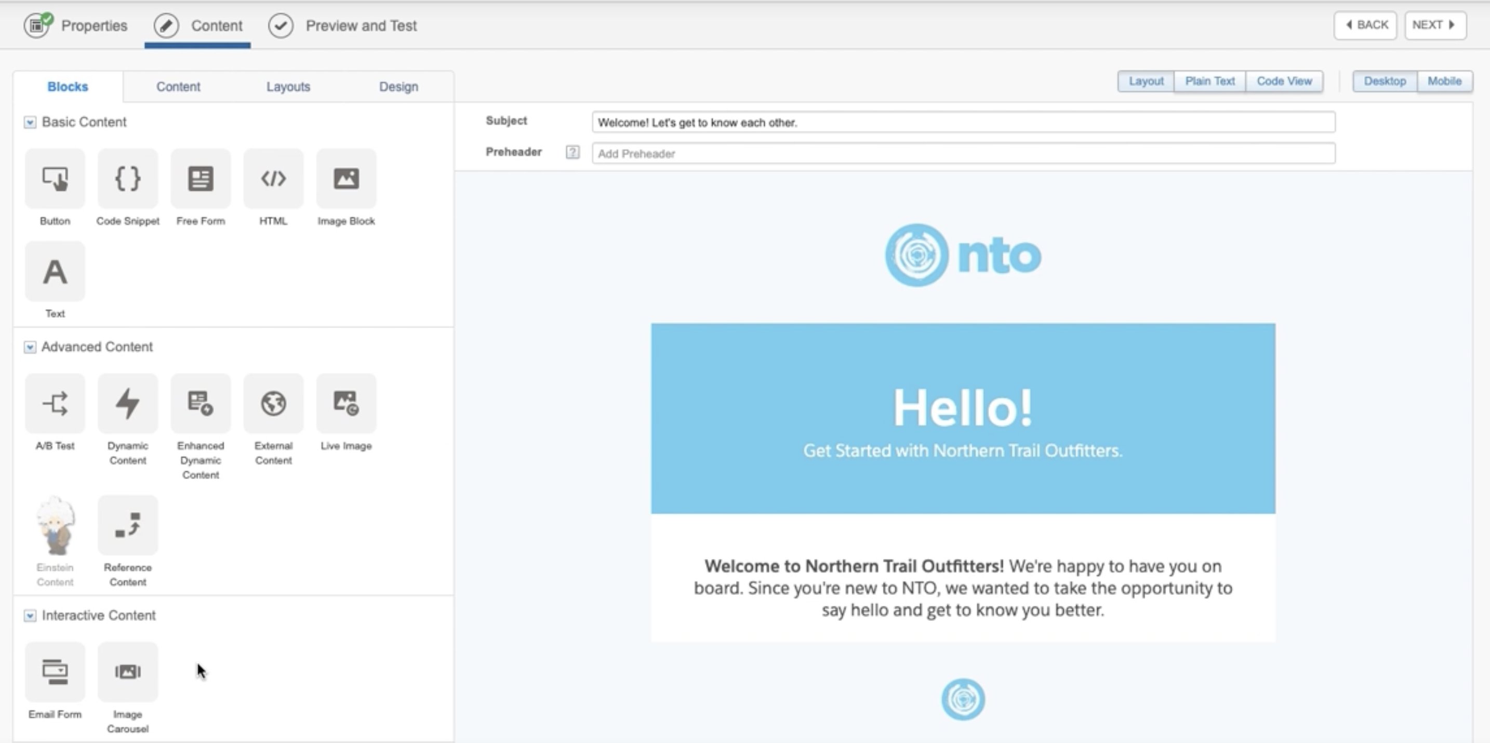1490x743 pixels.
Task: Switch to the Blocks tab
Action: tap(68, 86)
